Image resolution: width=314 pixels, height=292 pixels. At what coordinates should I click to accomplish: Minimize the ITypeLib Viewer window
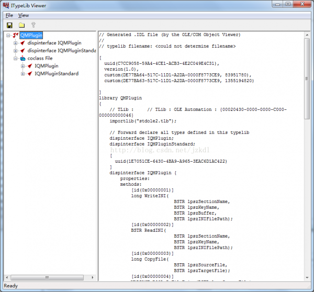tap(277, 4)
